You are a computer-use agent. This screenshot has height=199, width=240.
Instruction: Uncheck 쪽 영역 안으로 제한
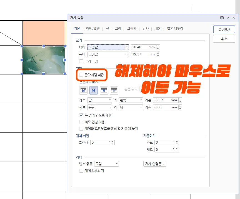point(81,115)
